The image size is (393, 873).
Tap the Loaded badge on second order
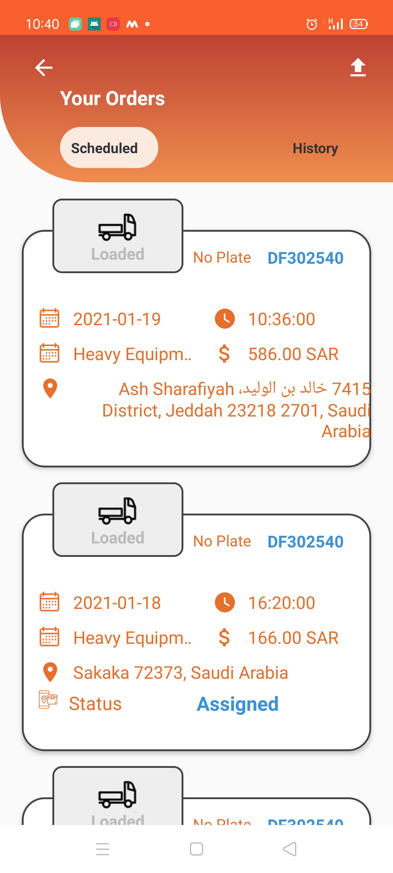(118, 538)
